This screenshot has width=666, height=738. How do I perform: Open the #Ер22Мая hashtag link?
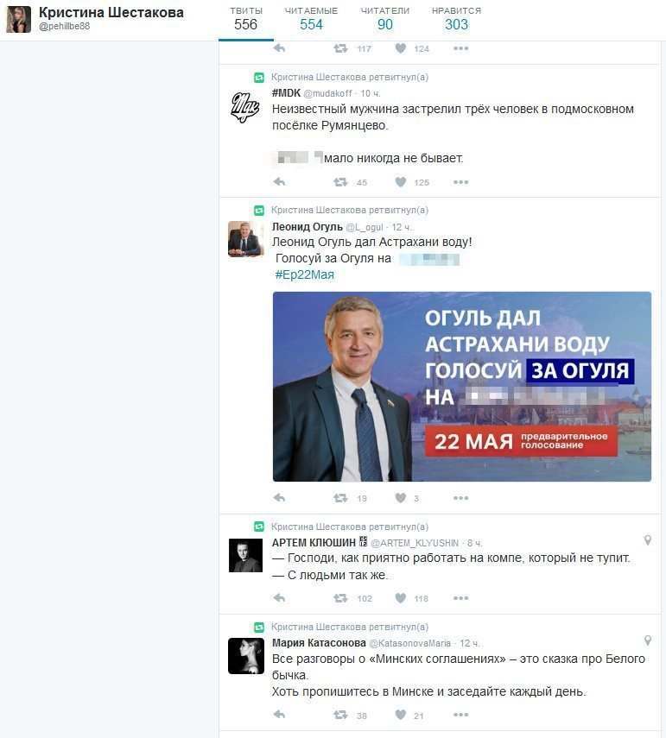coord(304,274)
